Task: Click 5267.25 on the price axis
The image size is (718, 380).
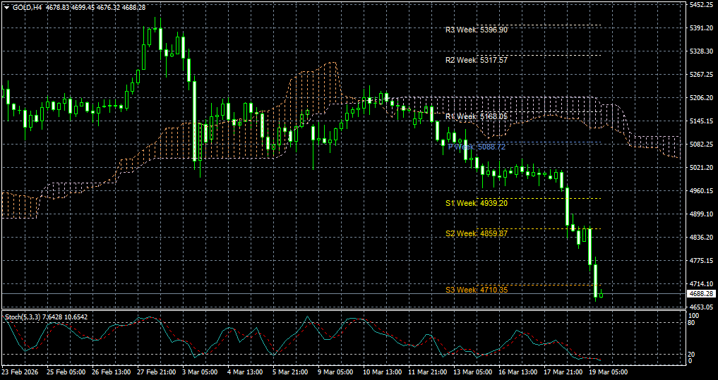Action: tap(702, 75)
